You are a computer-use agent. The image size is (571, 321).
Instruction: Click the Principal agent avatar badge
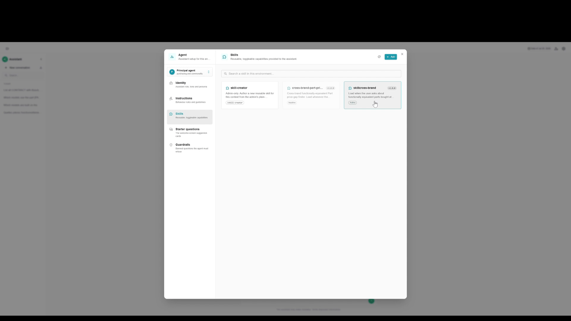(x=172, y=72)
